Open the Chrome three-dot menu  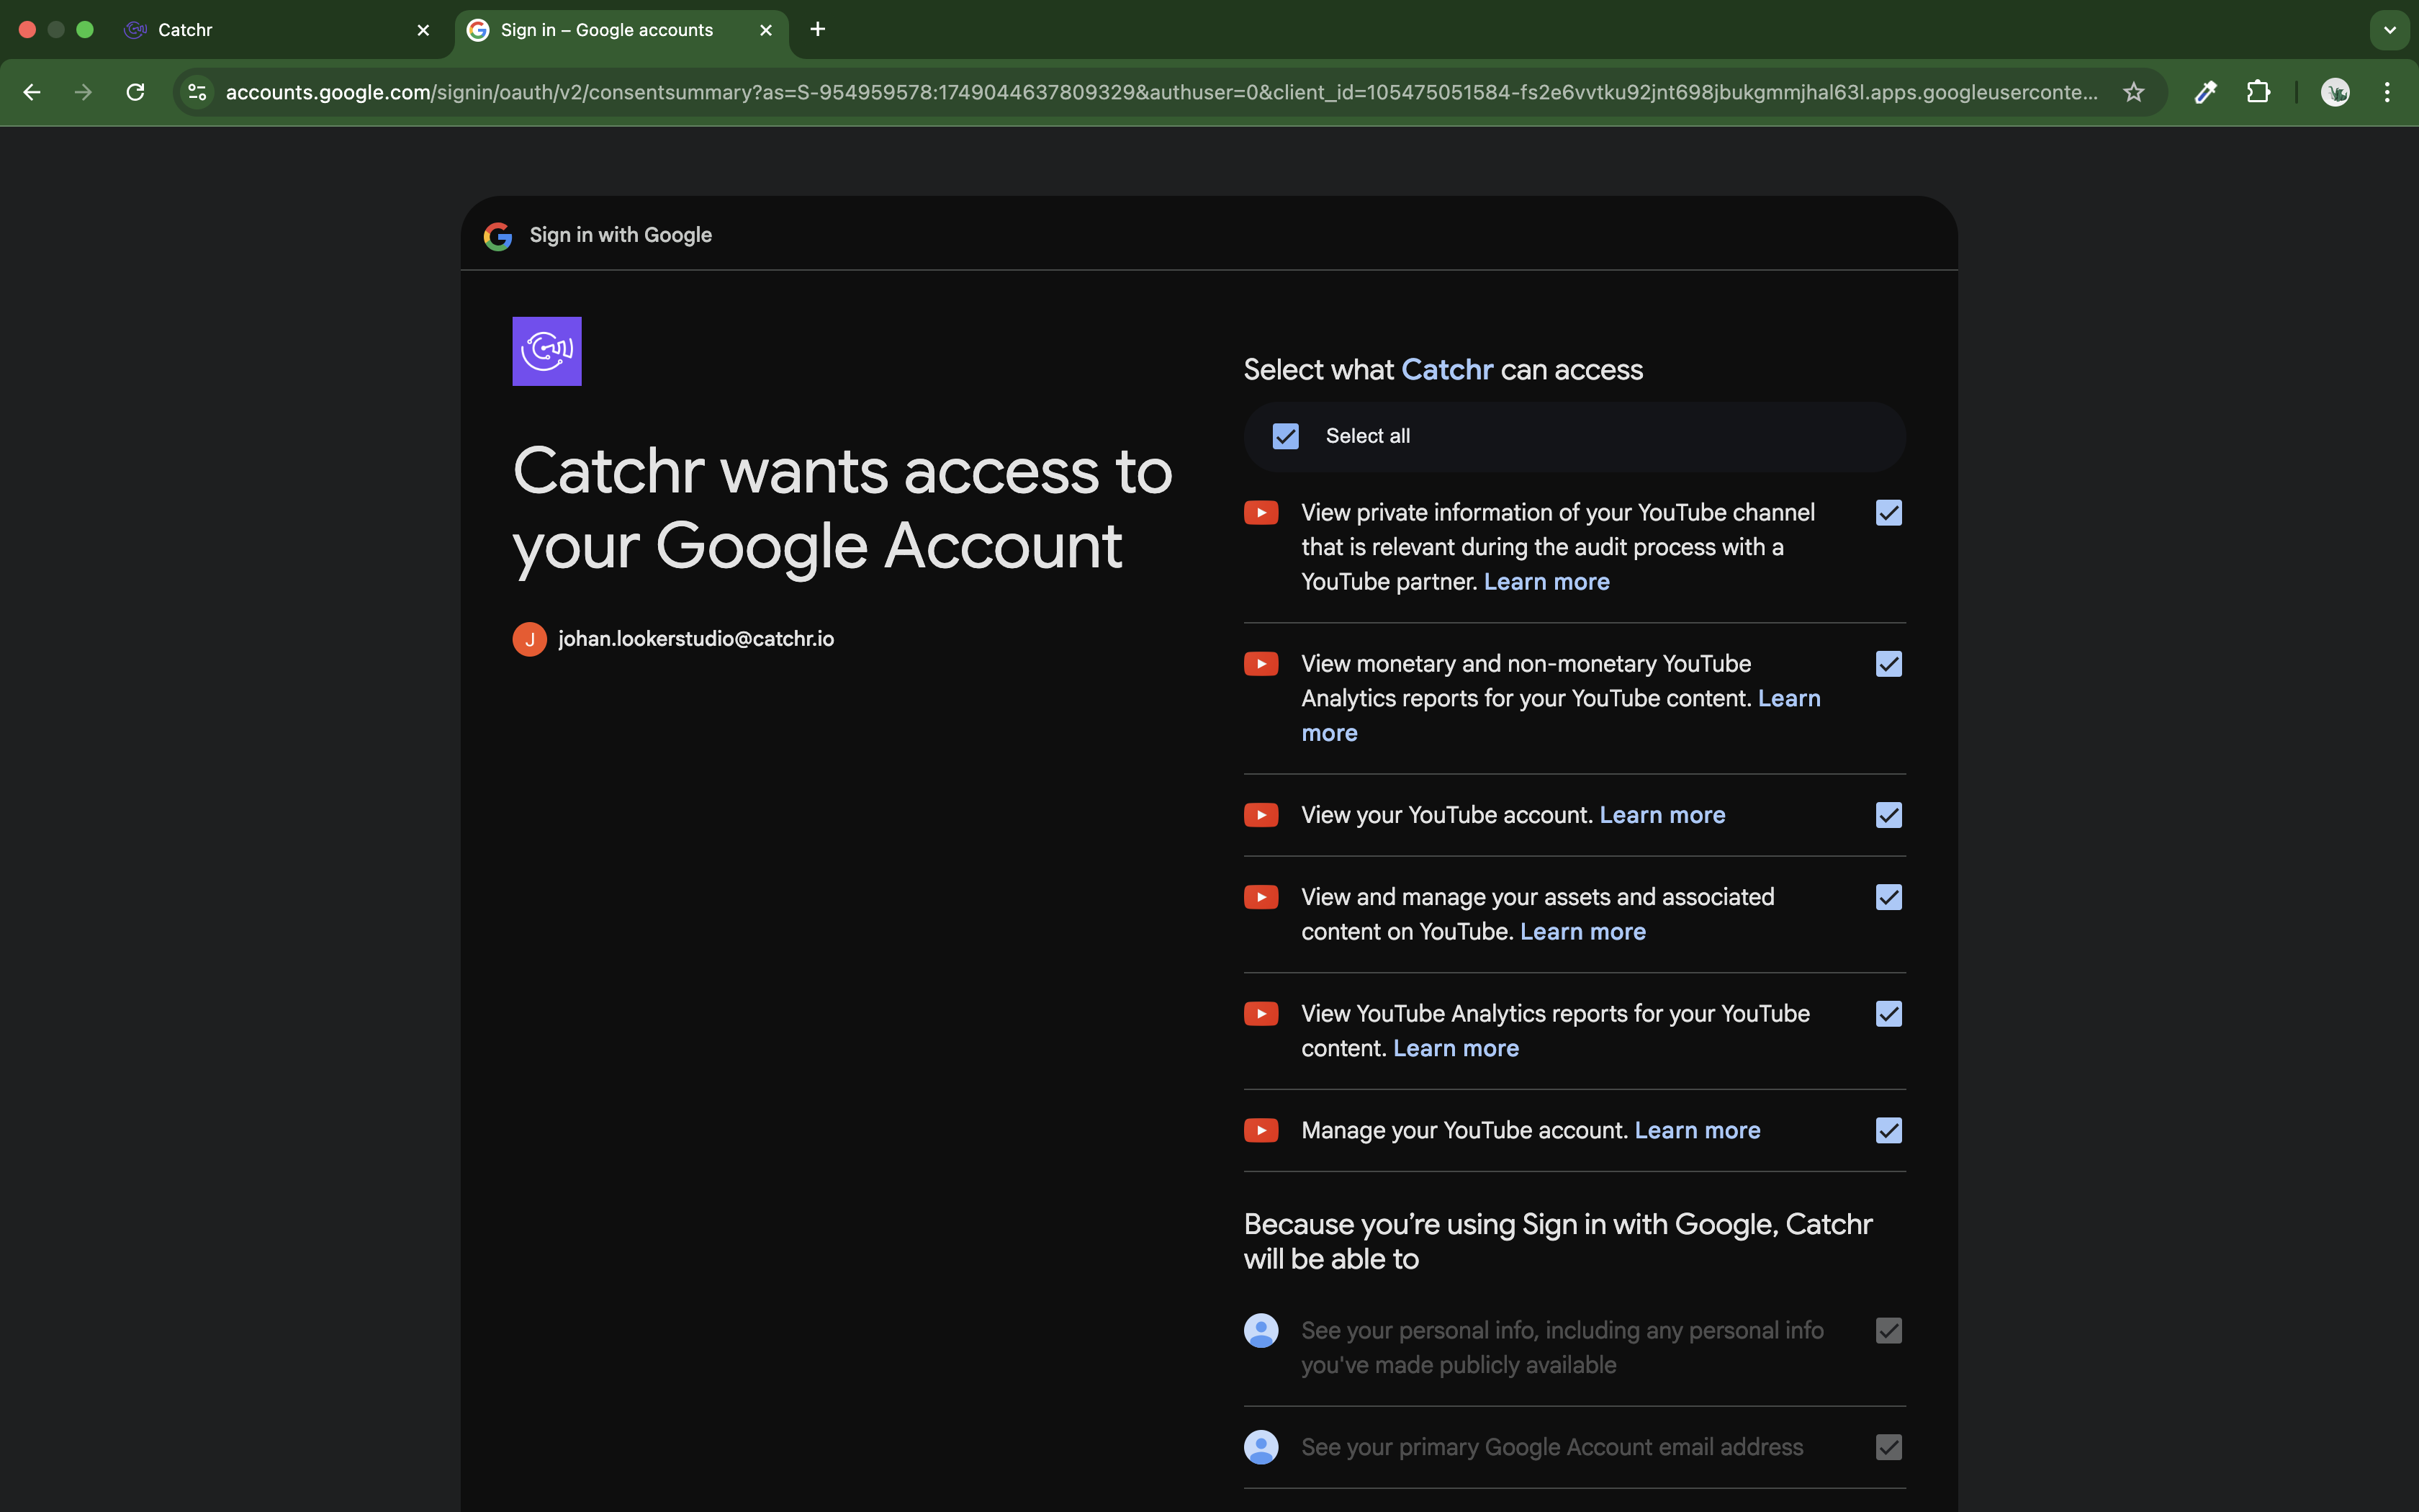pyautogui.click(x=2387, y=92)
